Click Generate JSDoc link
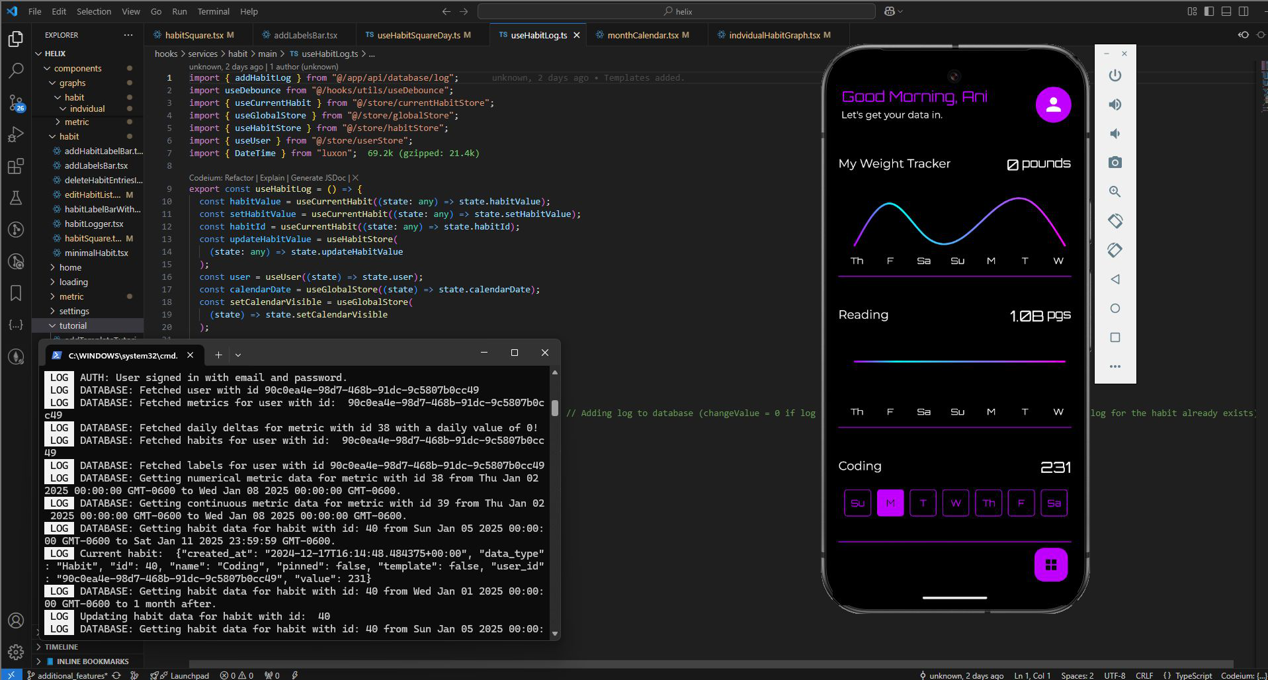Viewport: 1268px width, 680px height. (x=318, y=178)
